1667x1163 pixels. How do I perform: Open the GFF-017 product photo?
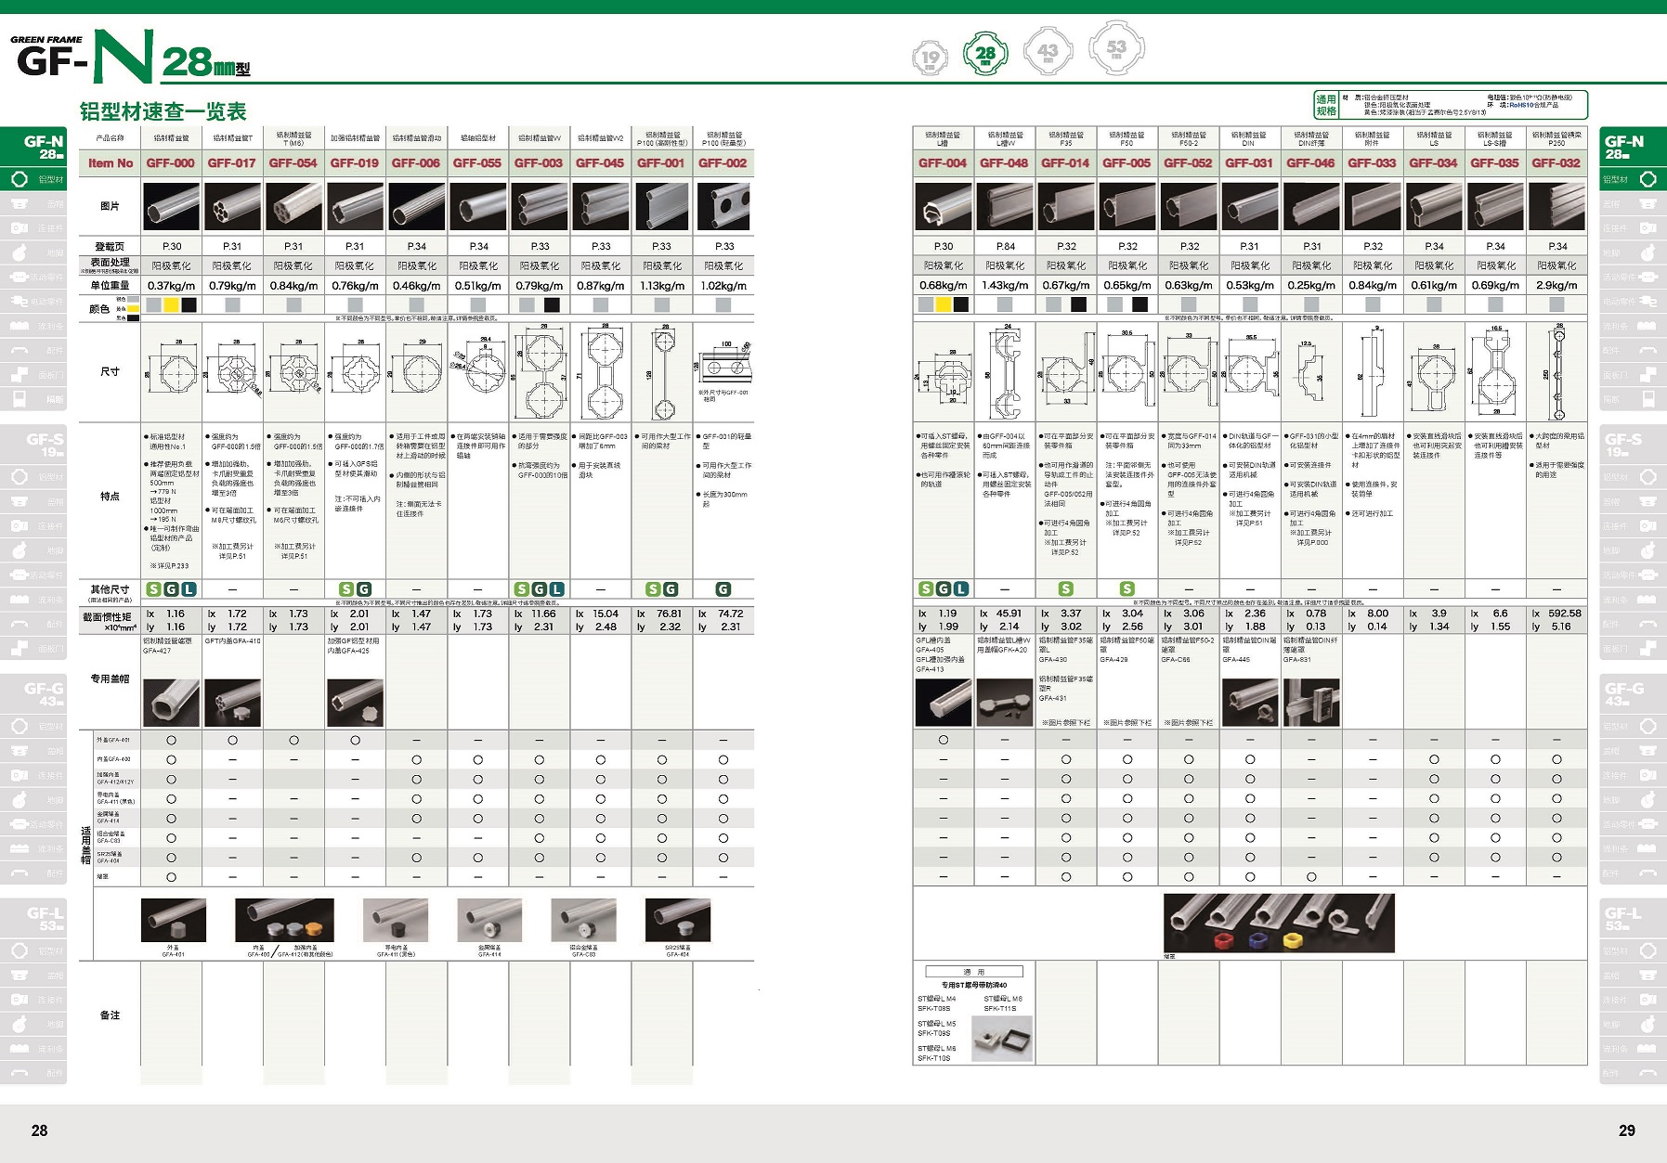tap(232, 206)
